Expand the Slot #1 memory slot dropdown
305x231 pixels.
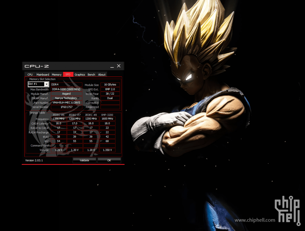tap(46, 84)
